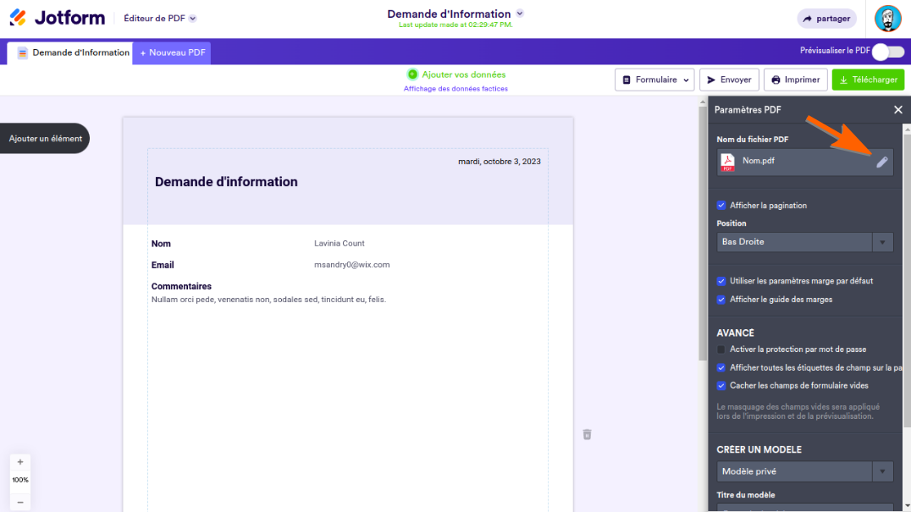Click the document canvas vertical scrollbar
This screenshot has width=911, height=512.
[703, 232]
